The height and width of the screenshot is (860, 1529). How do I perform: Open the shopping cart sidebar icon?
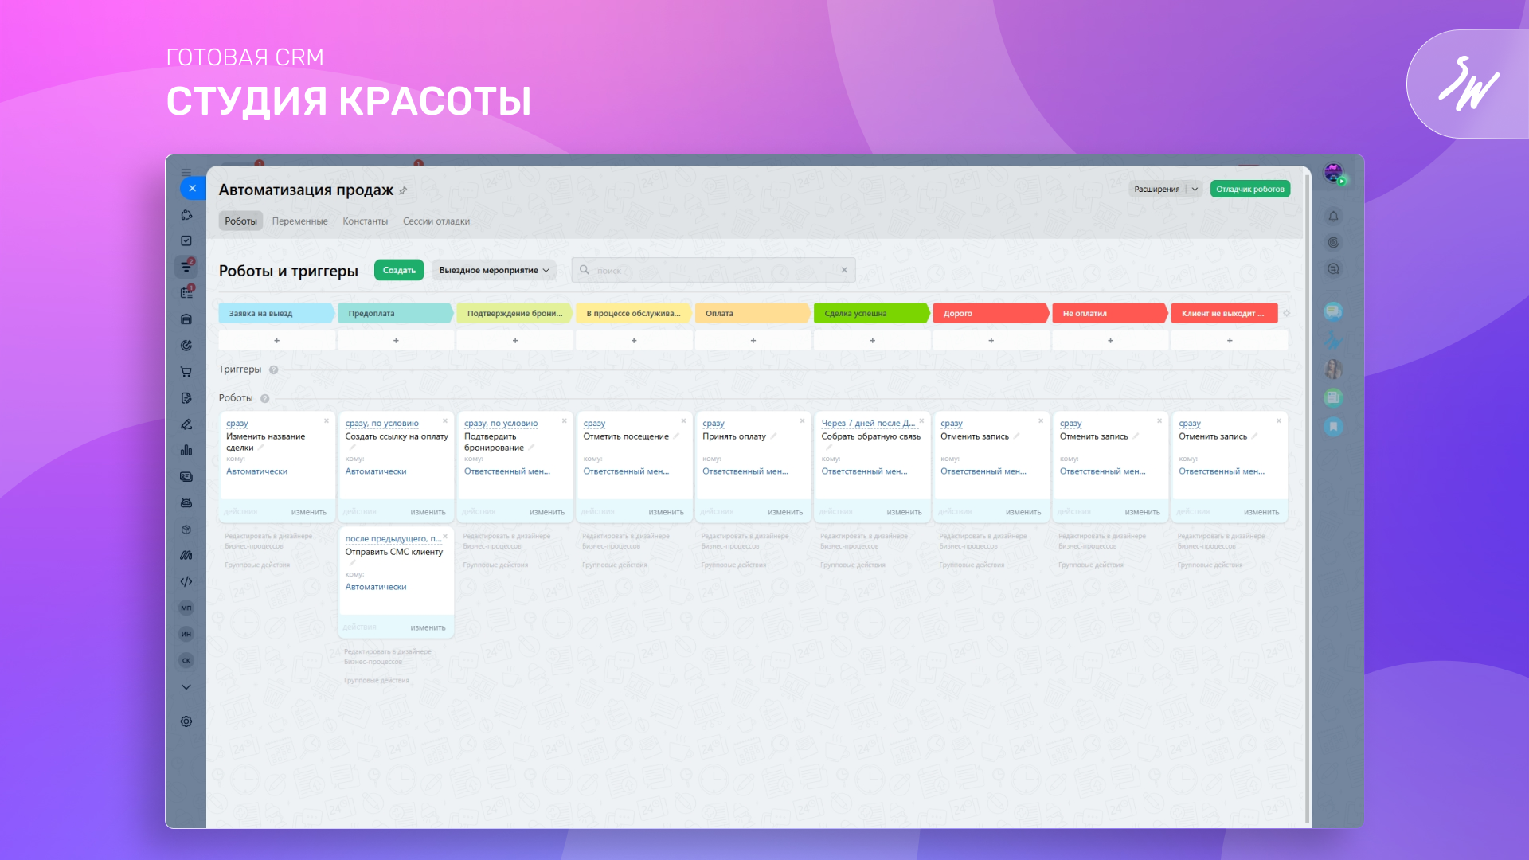pos(186,372)
